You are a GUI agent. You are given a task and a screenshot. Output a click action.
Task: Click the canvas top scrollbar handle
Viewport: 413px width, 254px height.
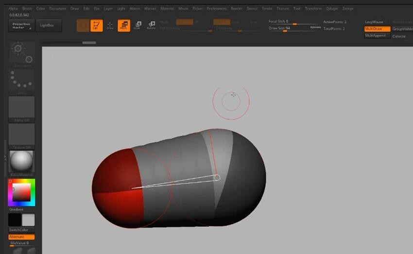pyautogui.click(x=89, y=43)
